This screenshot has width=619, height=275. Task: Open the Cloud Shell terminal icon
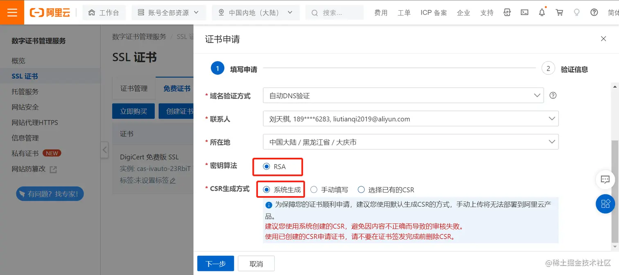(524, 13)
